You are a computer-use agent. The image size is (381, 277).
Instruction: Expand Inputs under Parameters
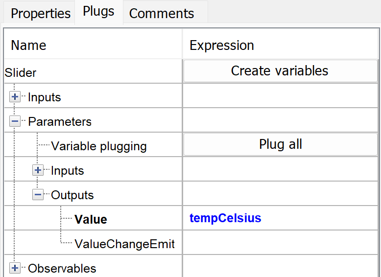tap(38, 170)
